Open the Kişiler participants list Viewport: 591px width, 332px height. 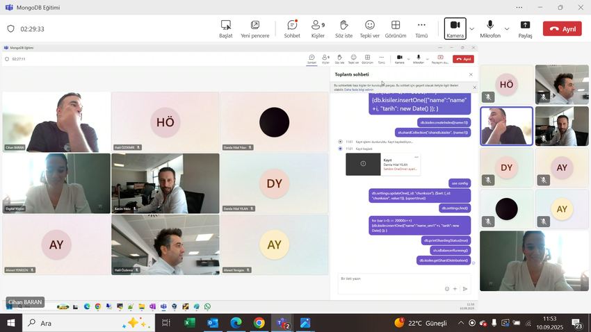pos(318,29)
